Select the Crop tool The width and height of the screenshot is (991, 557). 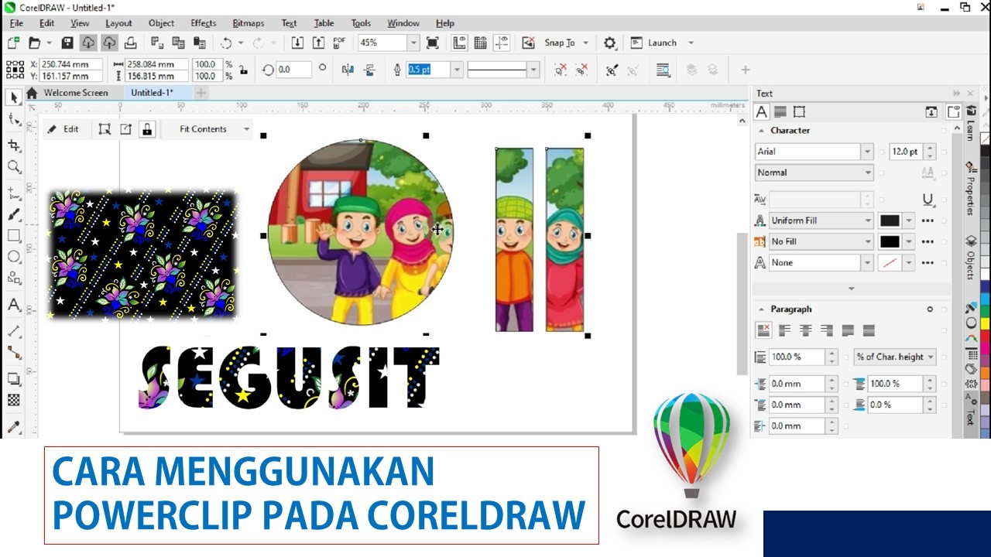14,145
